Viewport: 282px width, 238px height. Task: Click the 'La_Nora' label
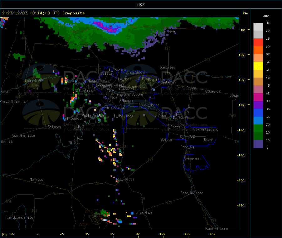(125, 79)
